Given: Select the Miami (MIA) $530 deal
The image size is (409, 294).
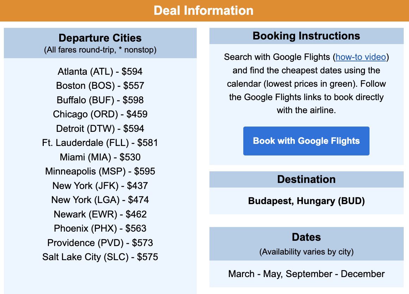Looking at the screenshot, I should coord(100,157).
